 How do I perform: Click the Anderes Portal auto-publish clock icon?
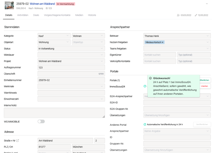click(145, 124)
